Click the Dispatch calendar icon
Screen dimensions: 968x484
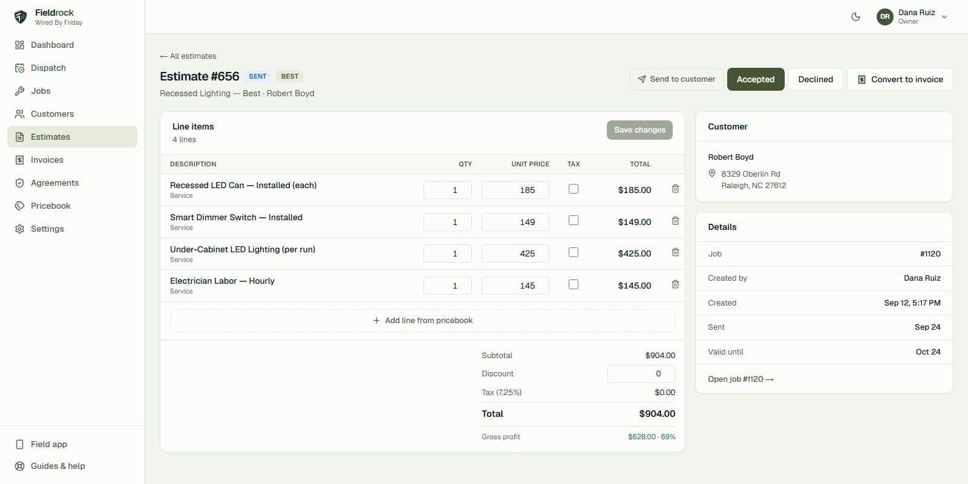(20, 68)
